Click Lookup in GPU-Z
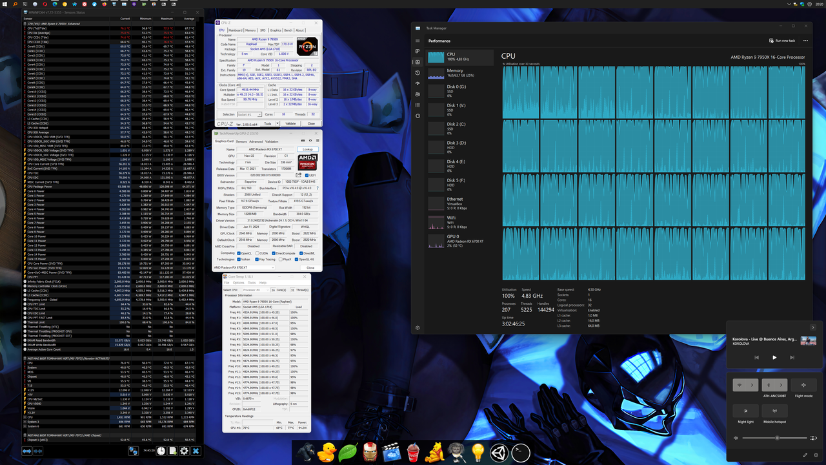This screenshot has height=465, width=826. point(308,149)
